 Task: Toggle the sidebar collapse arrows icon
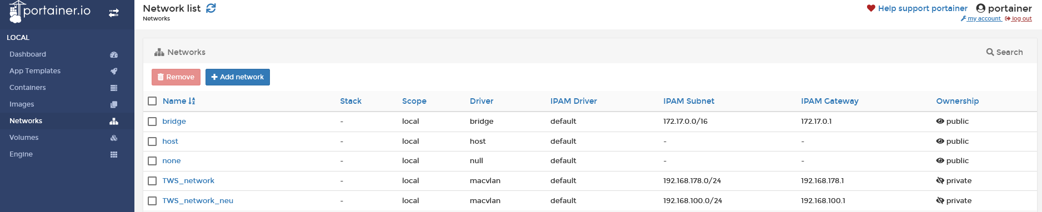[x=114, y=13]
